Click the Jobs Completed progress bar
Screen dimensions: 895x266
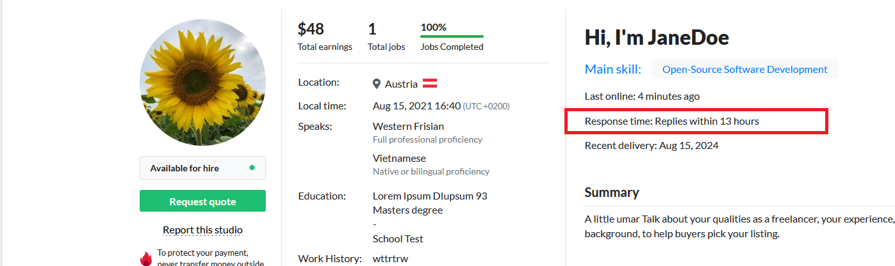tap(452, 36)
